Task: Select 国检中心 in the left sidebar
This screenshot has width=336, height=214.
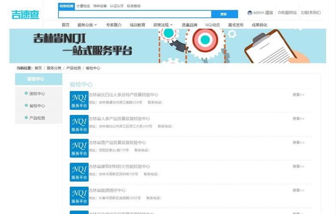Action: pyautogui.click(x=37, y=93)
